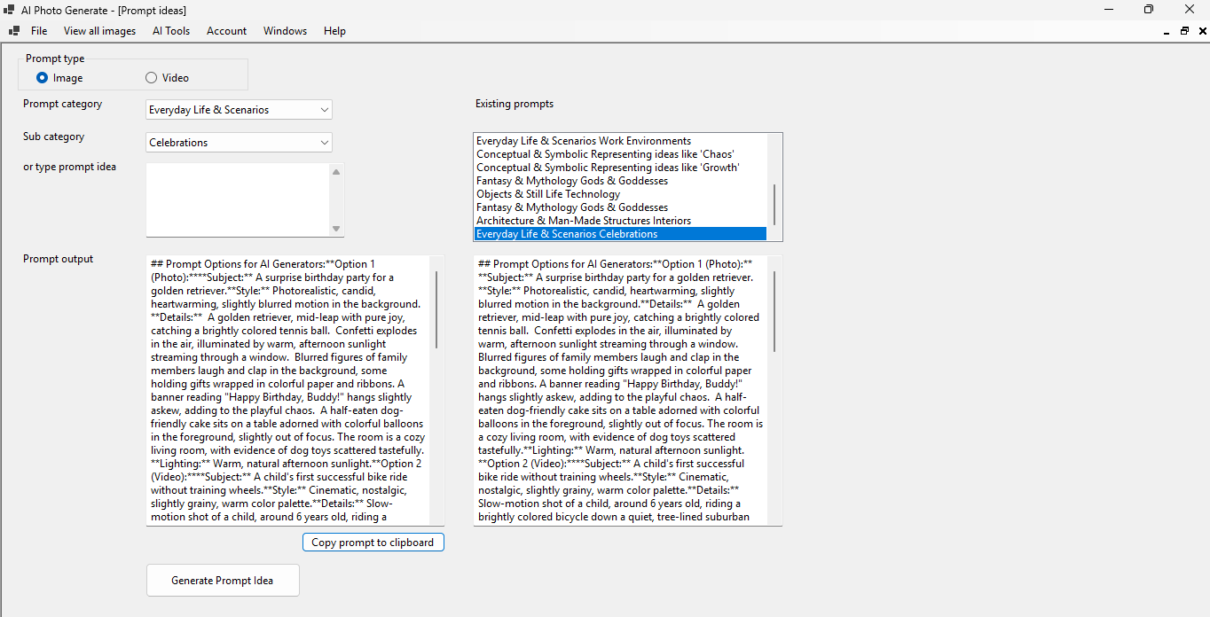Open the View all images menu
Image resolution: width=1210 pixels, height=617 pixels.
[x=99, y=31]
